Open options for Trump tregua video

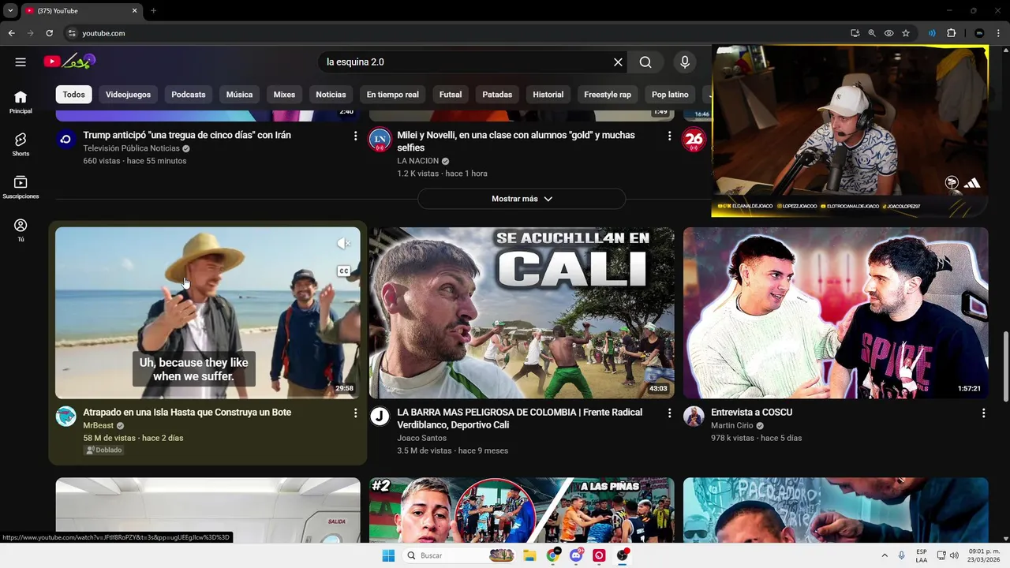click(355, 136)
